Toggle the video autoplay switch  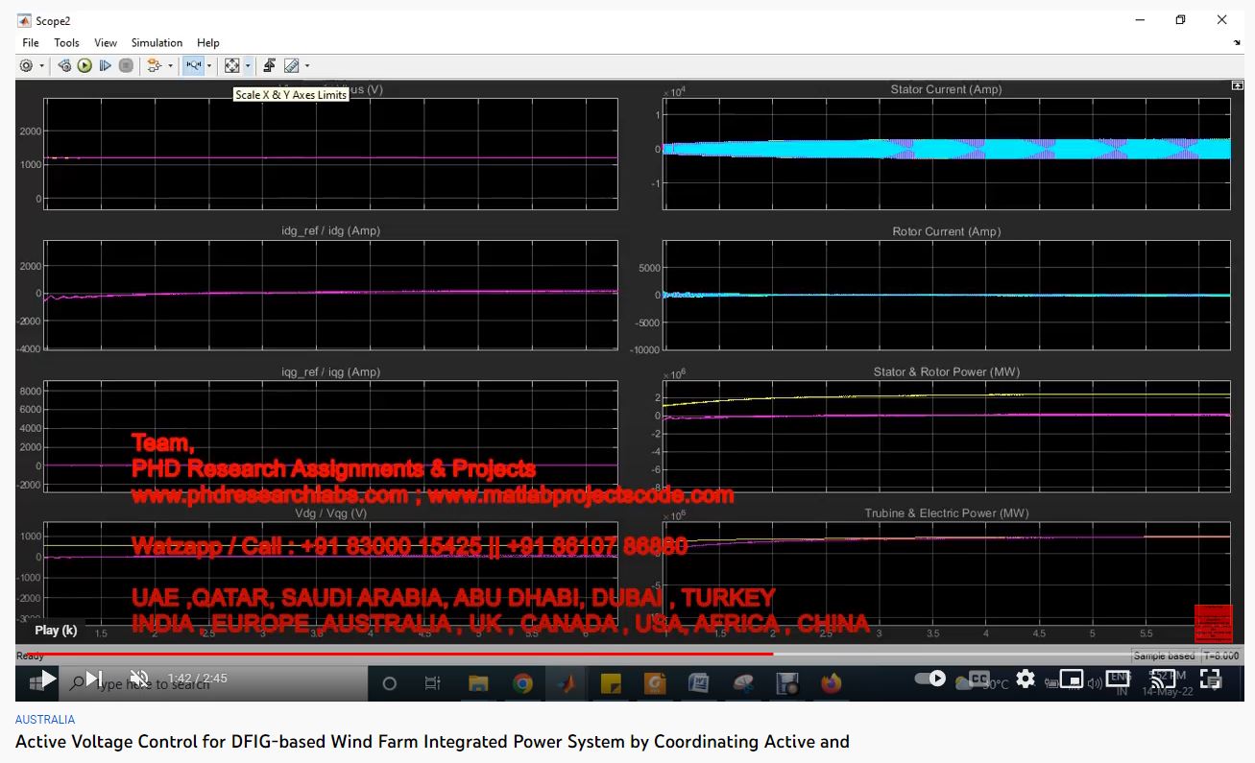point(929,679)
